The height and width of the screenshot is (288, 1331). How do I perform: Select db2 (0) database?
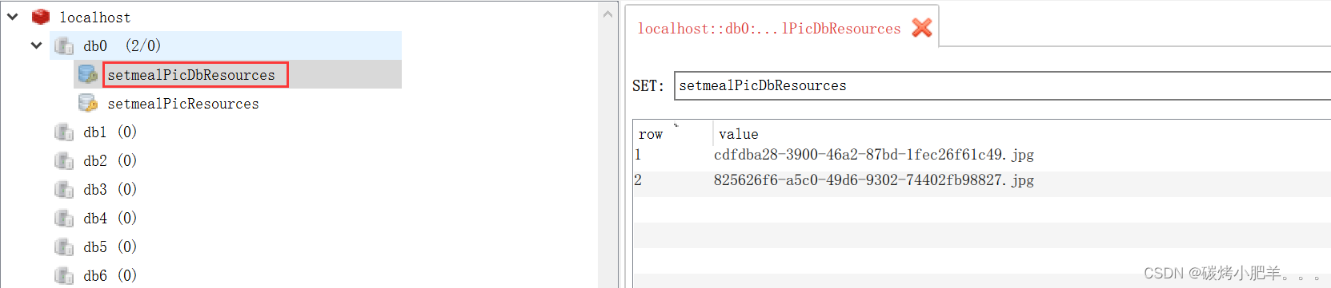point(110,160)
